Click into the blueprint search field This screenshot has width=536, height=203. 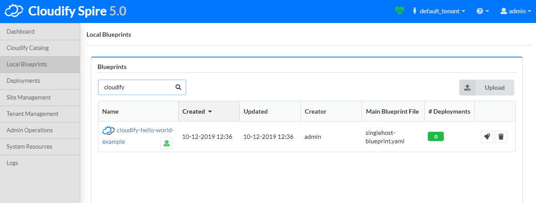click(x=142, y=87)
